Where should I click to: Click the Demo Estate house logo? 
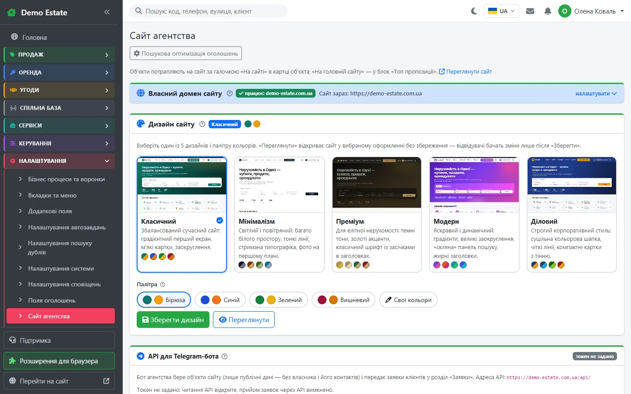(12, 13)
